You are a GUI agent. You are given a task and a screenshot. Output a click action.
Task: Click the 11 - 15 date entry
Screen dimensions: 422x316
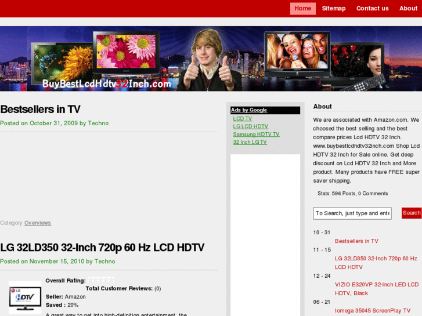click(x=322, y=250)
